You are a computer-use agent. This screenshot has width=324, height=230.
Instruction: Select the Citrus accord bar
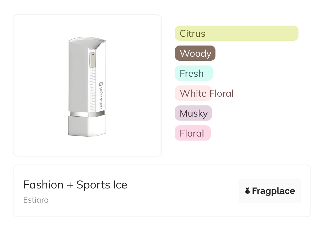(x=236, y=33)
